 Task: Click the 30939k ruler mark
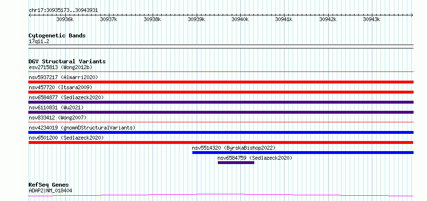coord(196,19)
